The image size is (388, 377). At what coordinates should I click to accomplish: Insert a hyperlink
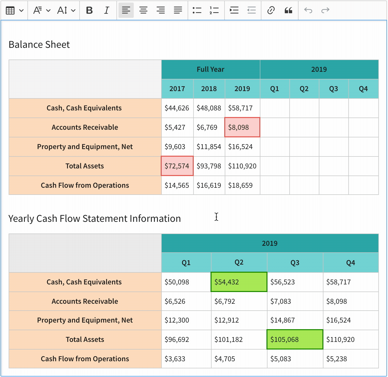click(271, 10)
